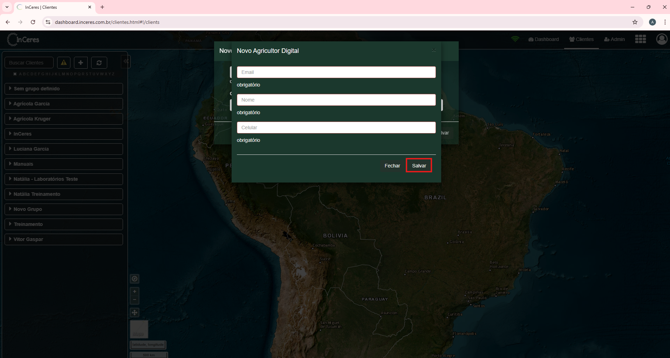Click the browser forward arrow

coord(20,22)
